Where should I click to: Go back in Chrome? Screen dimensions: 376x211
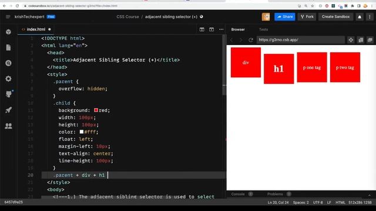tap(5, 6)
